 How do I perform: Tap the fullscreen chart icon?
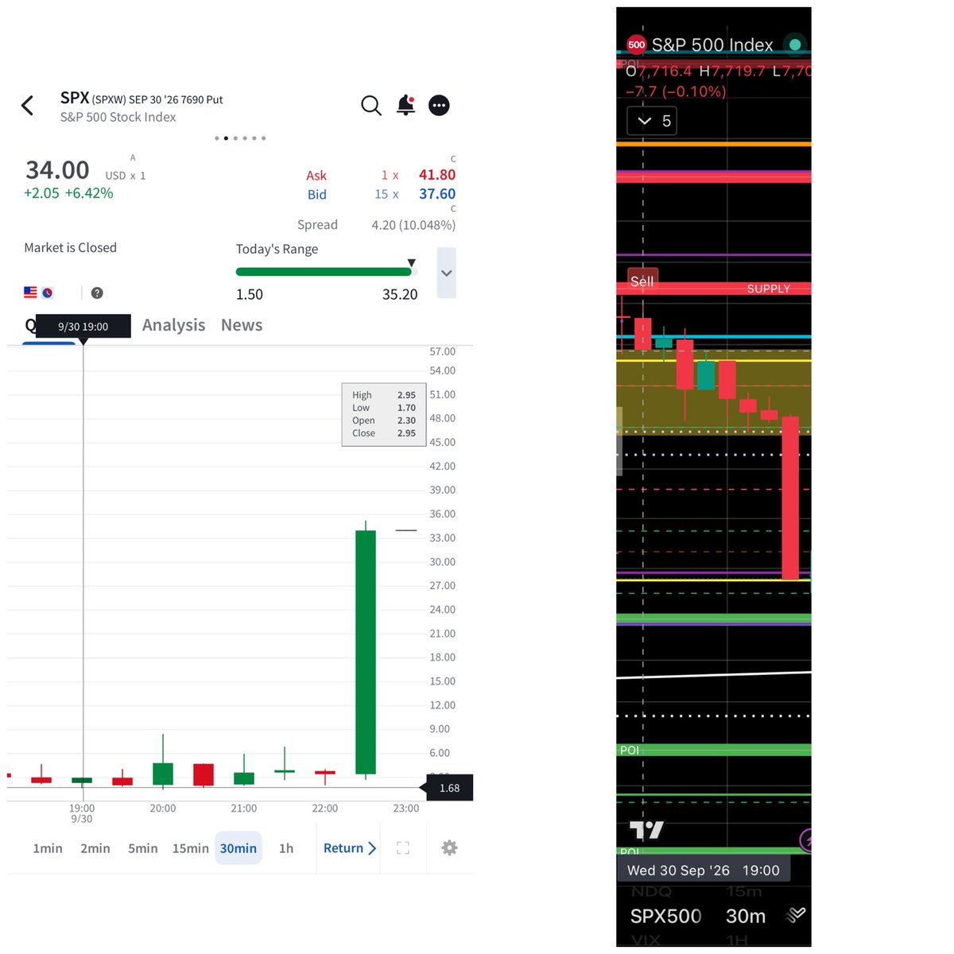click(x=403, y=848)
